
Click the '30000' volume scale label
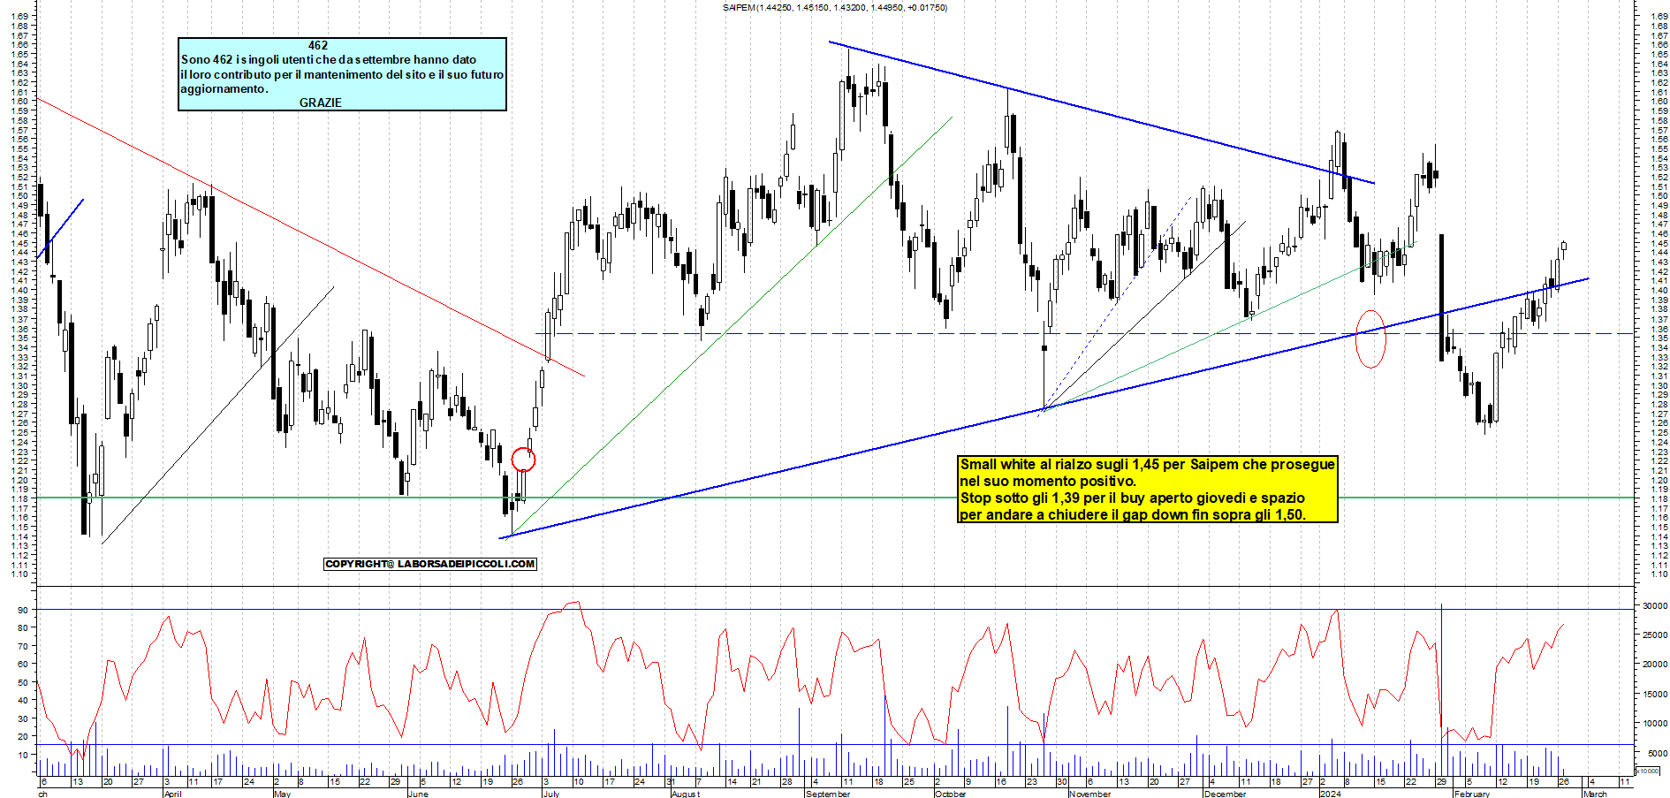[x=1654, y=606]
